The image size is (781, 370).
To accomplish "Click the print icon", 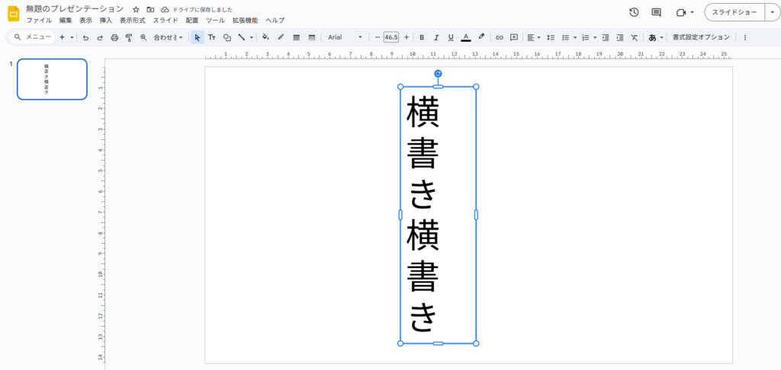I will 114,37.
